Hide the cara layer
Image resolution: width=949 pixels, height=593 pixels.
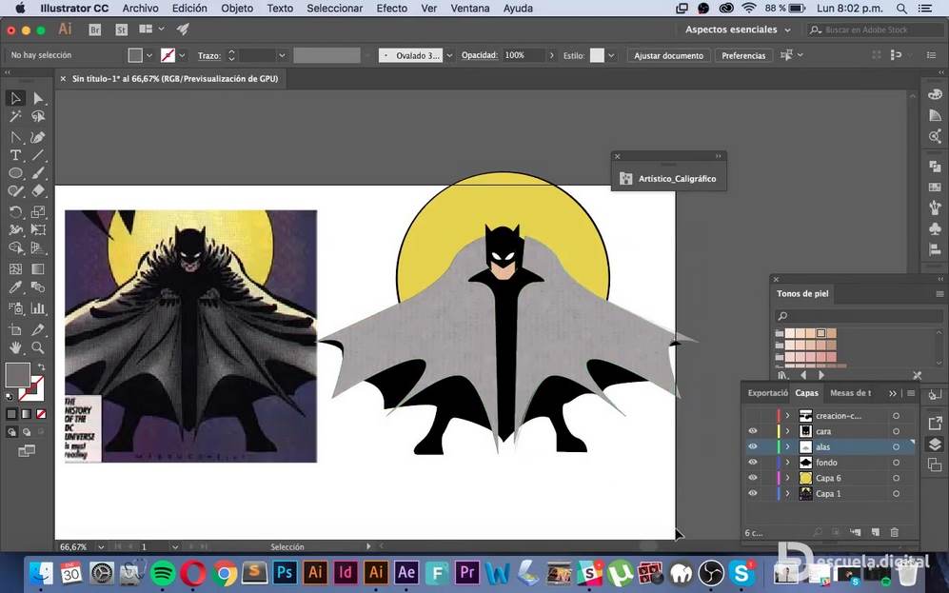[x=752, y=431]
